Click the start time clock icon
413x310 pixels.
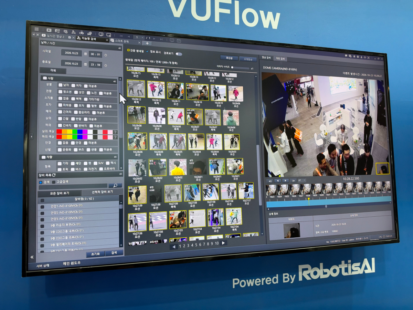click(x=106, y=55)
